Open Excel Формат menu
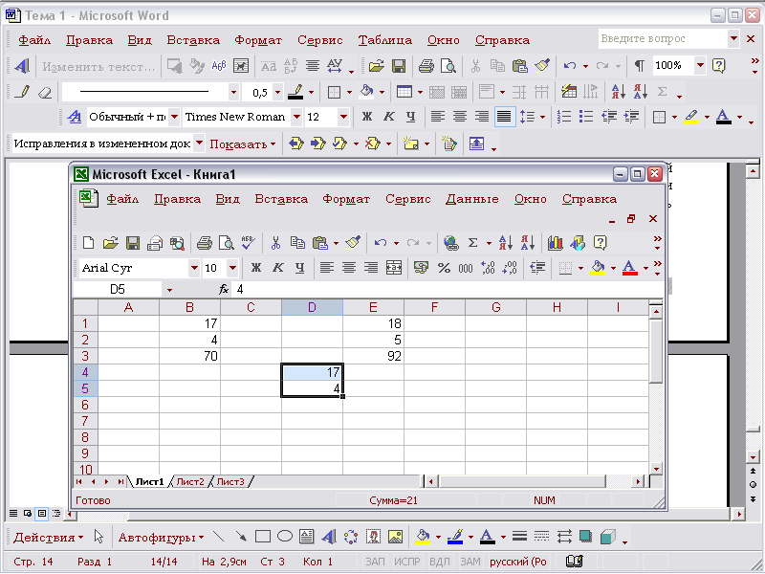The width and height of the screenshot is (765, 574). coord(346,199)
